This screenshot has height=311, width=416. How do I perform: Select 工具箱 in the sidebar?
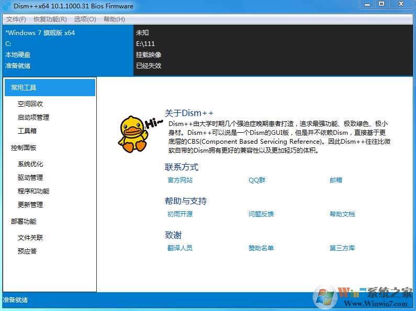pos(27,131)
